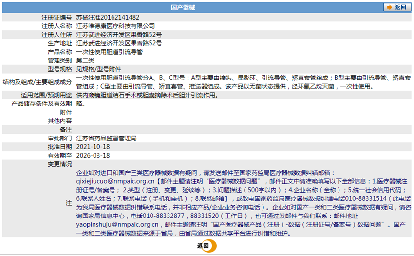This screenshot has height=256, width=414.
Task: Click the value 略。
Action: [x=81, y=104]
